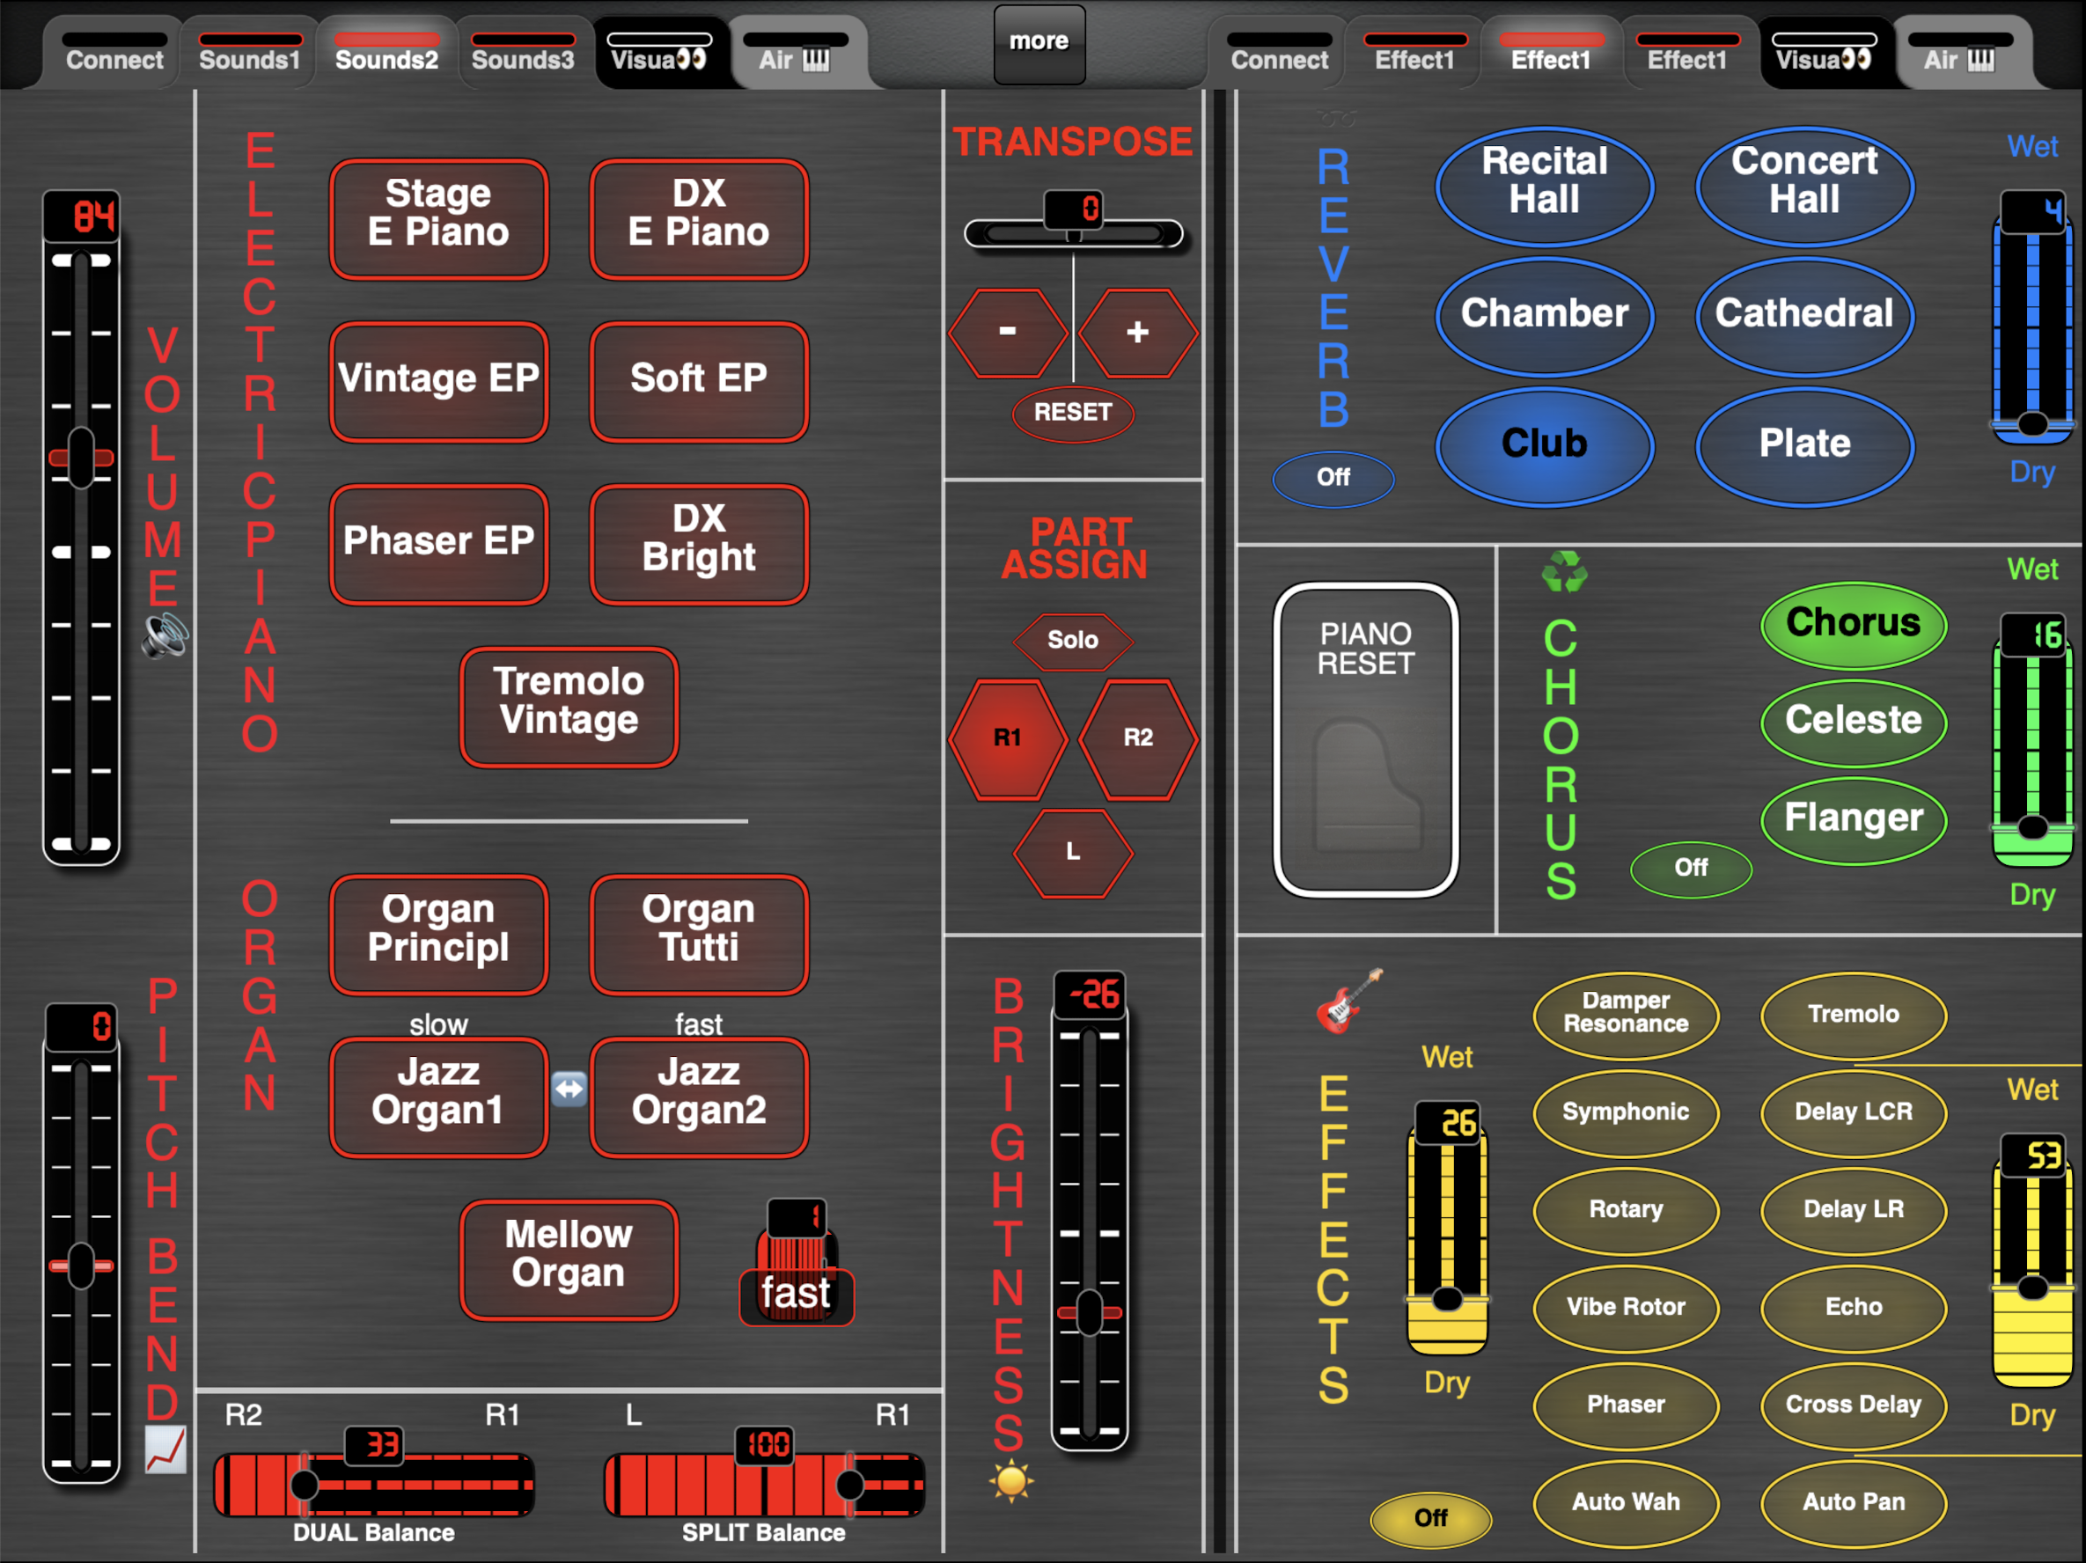Expand the more button at top
Image resolution: width=2086 pixels, height=1563 pixels.
click(x=1039, y=42)
